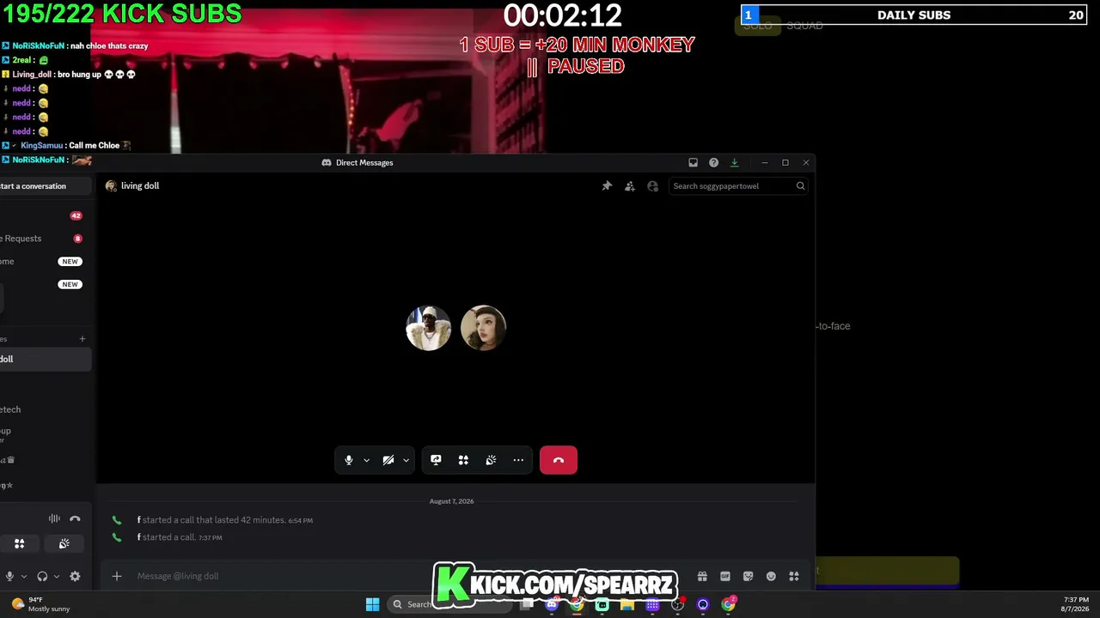
Task: Open activities button in voice panel
Action: click(x=19, y=543)
